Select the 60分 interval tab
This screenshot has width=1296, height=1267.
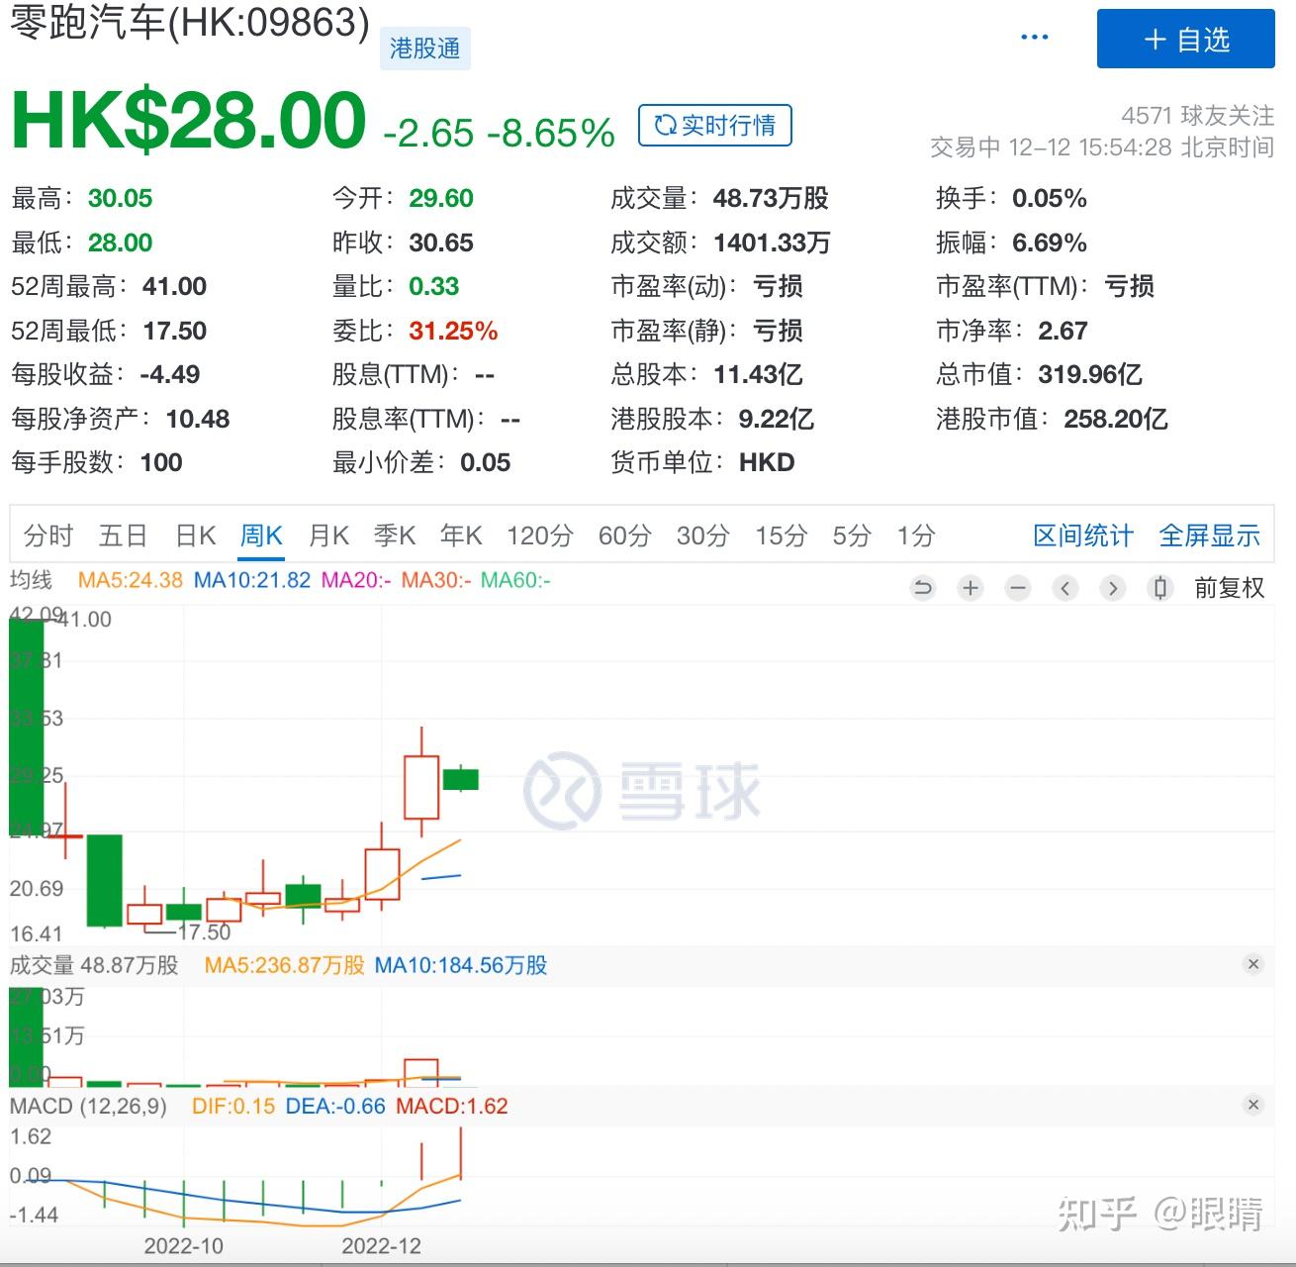tap(625, 536)
